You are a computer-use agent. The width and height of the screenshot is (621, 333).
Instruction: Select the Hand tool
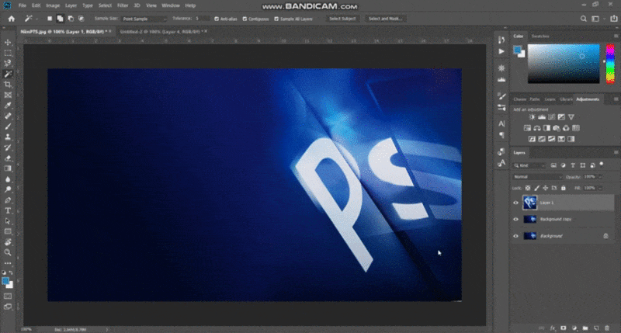coord(8,242)
